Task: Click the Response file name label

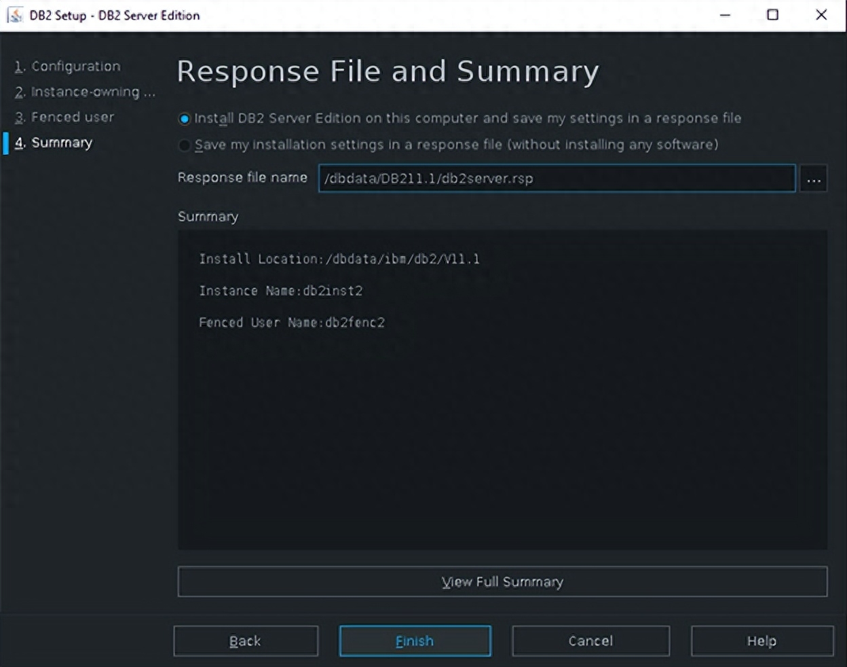Action: 242,178
